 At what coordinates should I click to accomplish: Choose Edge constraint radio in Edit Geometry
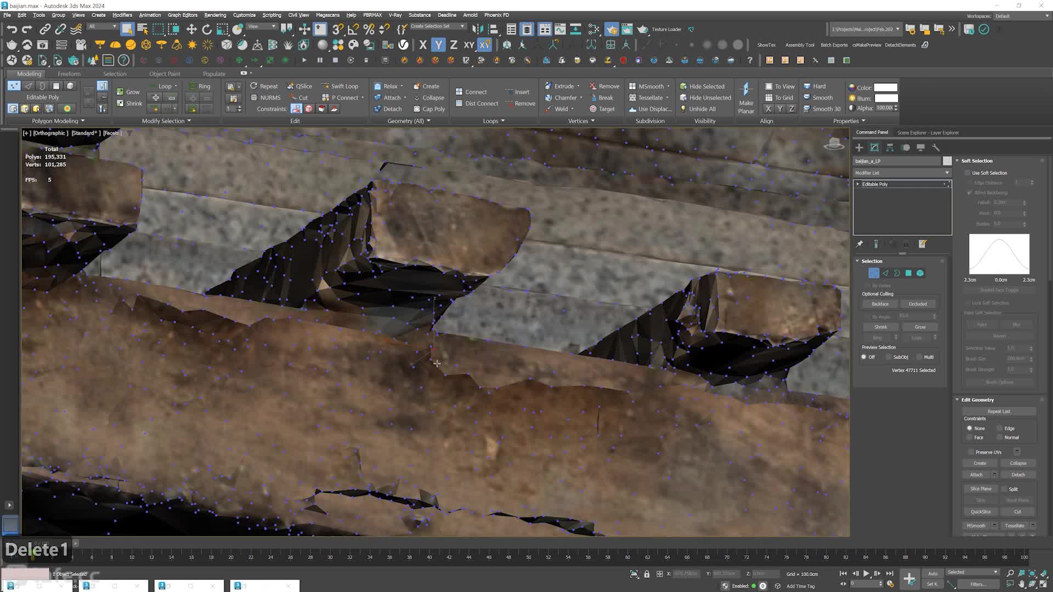[1000, 428]
